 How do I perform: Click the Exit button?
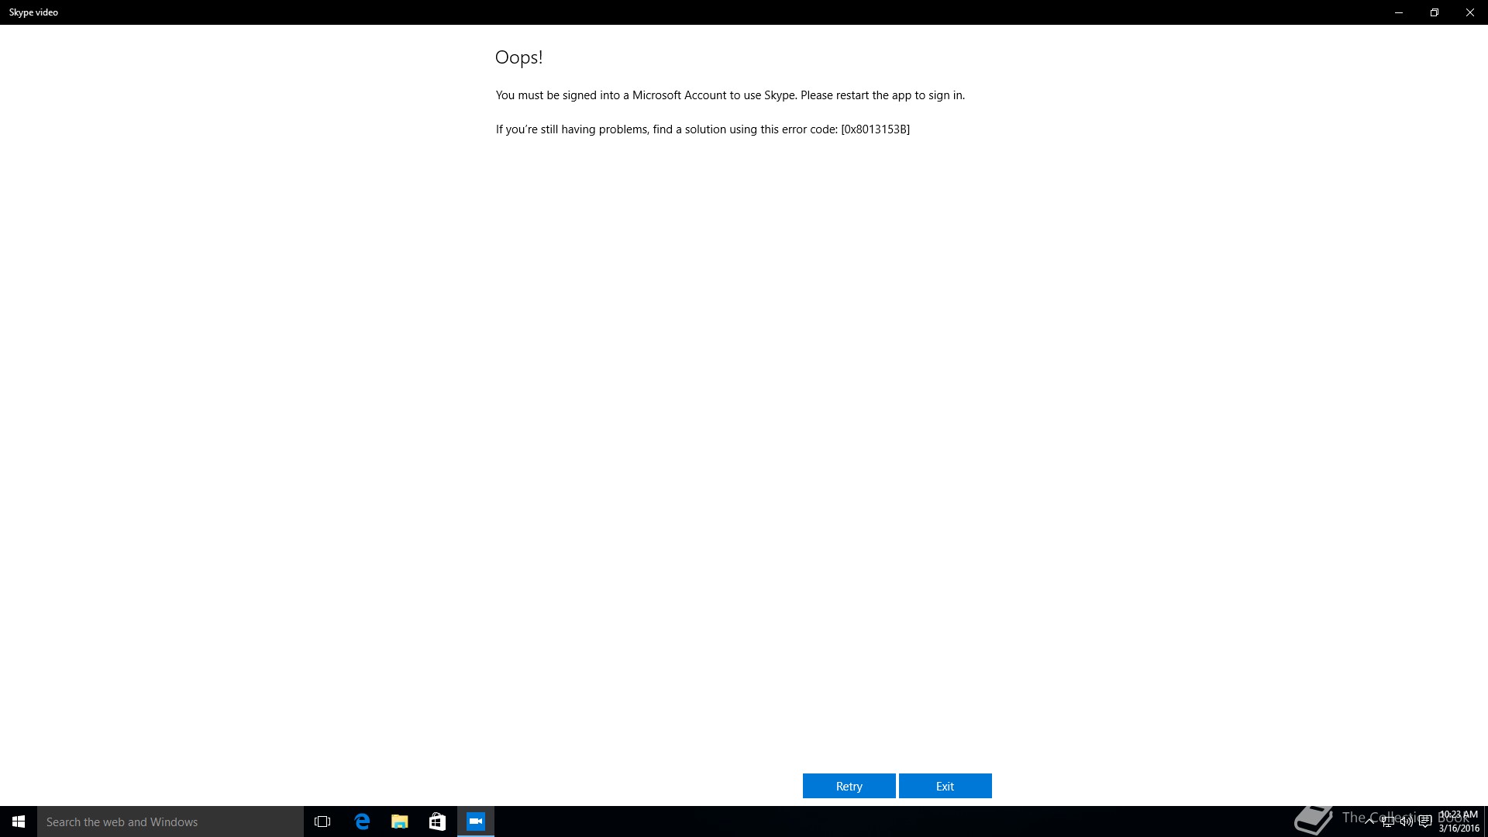945,786
